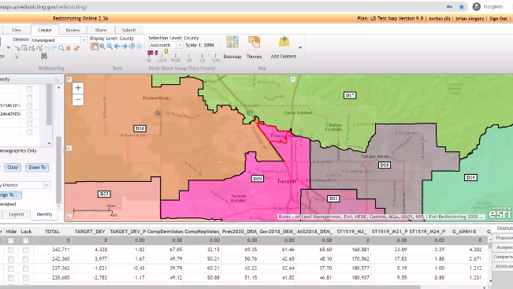Zoom in with map plus button
The image size is (513, 289).
pyautogui.click(x=78, y=88)
